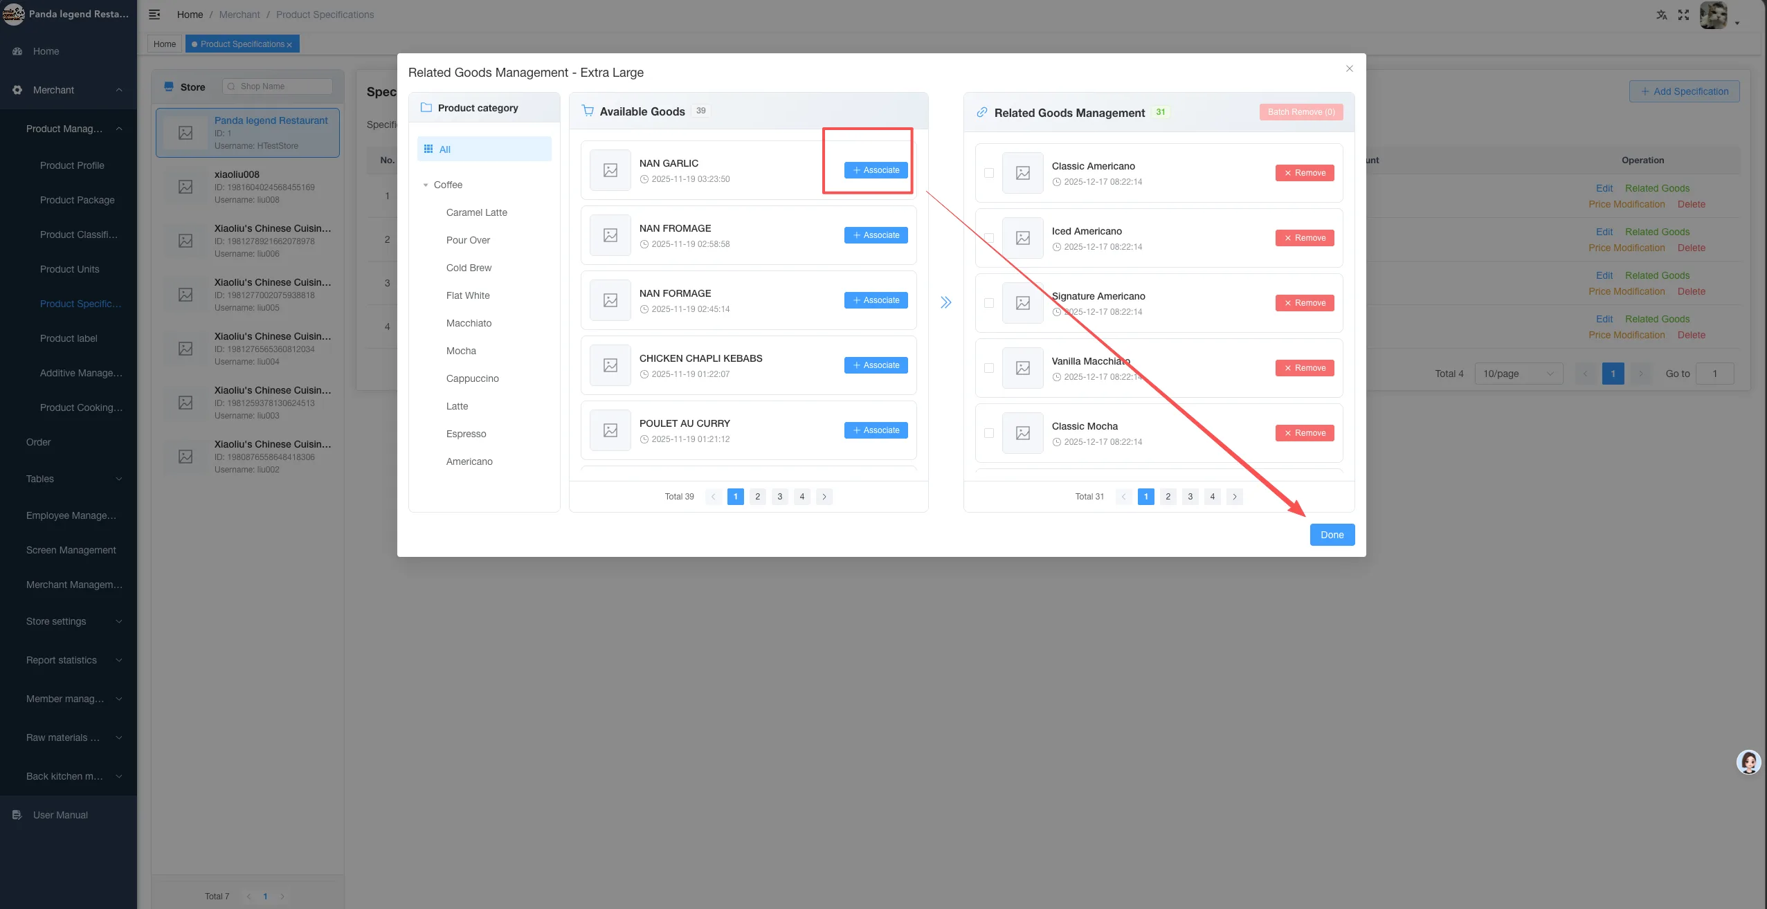1767x909 pixels.
Task: Close the Product Specifications tab
Action: click(x=289, y=45)
